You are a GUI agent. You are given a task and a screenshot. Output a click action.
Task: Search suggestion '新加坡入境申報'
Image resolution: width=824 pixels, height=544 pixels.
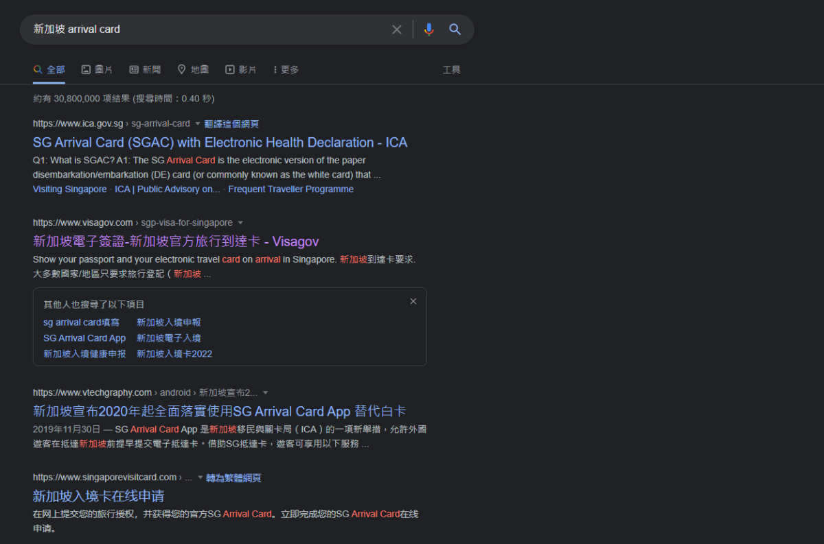pos(169,322)
